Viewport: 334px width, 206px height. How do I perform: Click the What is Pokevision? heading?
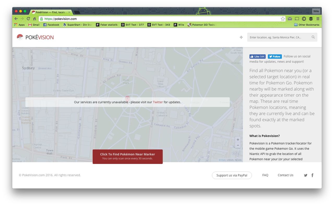(265, 136)
